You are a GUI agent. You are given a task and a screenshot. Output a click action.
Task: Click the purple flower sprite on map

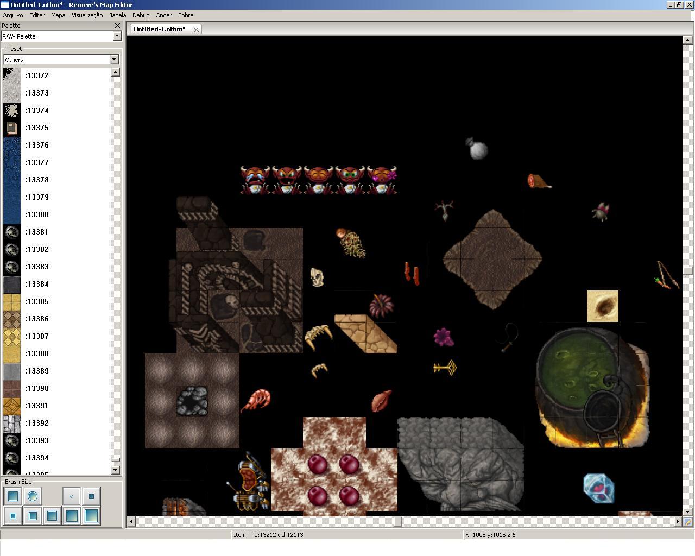coord(444,337)
